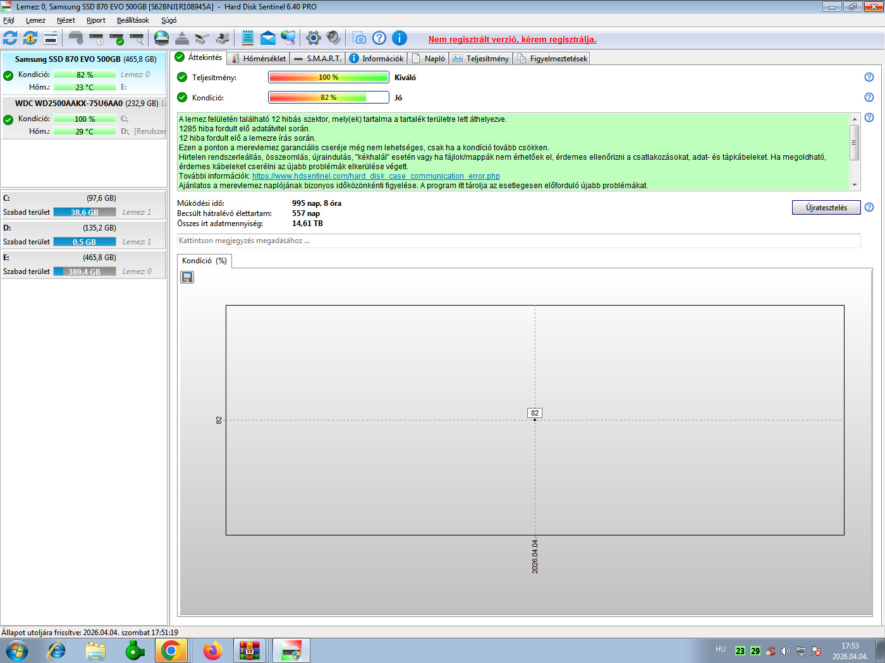Open the hdsentinel.com communication error link

point(376,176)
